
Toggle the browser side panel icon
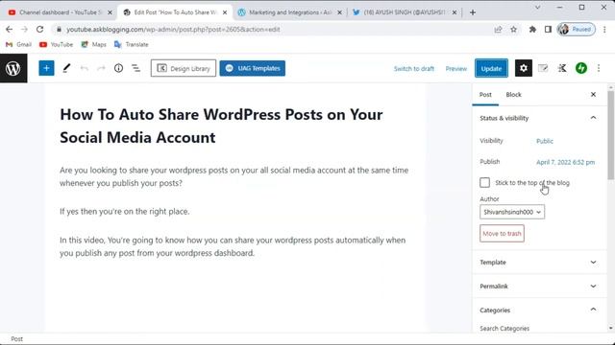[548, 30]
